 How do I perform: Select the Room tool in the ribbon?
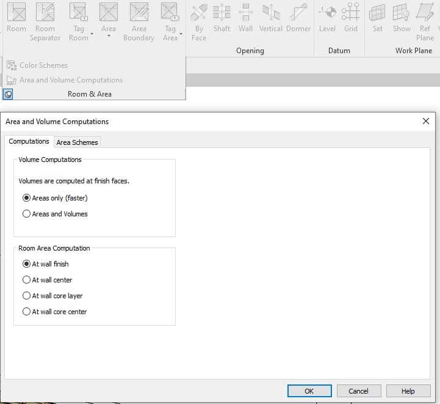pos(16,17)
